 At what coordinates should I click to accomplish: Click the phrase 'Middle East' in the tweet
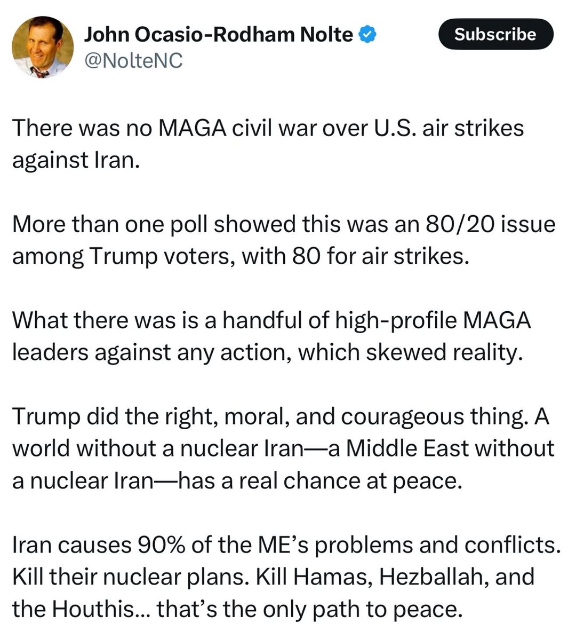(407, 449)
